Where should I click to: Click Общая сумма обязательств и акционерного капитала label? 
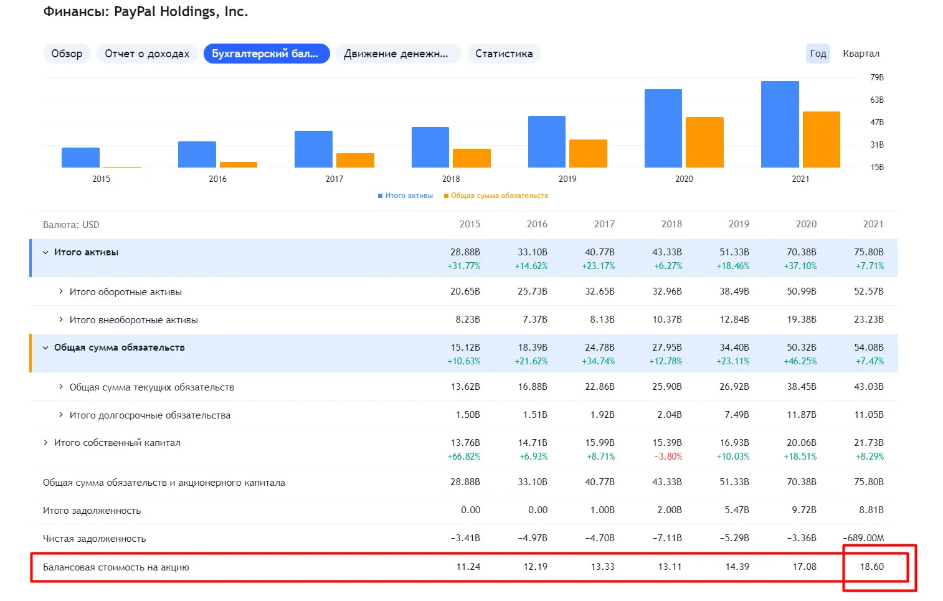(x=164, y=483)
